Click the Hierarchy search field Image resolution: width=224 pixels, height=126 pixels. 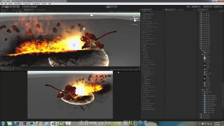(156, 12)
